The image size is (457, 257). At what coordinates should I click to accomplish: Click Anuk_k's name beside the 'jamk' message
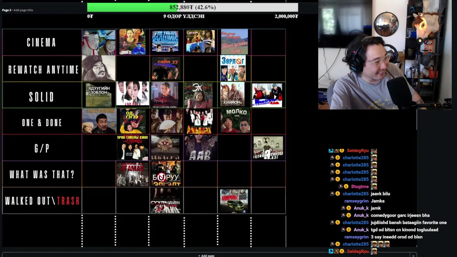(361, 208)
